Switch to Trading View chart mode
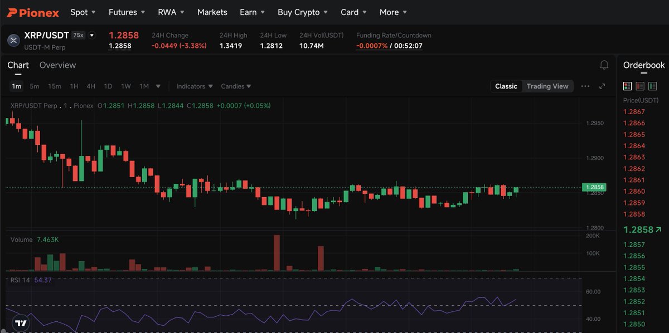Viewport: 669px width, 333px height. pyautogui.click(x=547, y=86)
